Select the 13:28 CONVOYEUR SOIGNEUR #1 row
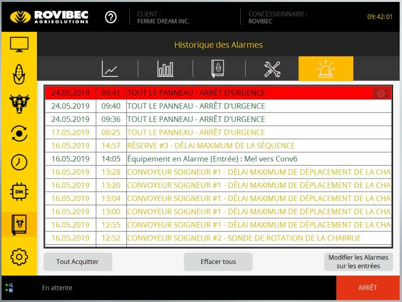This screenshot has width=402, height=302. 218,172
